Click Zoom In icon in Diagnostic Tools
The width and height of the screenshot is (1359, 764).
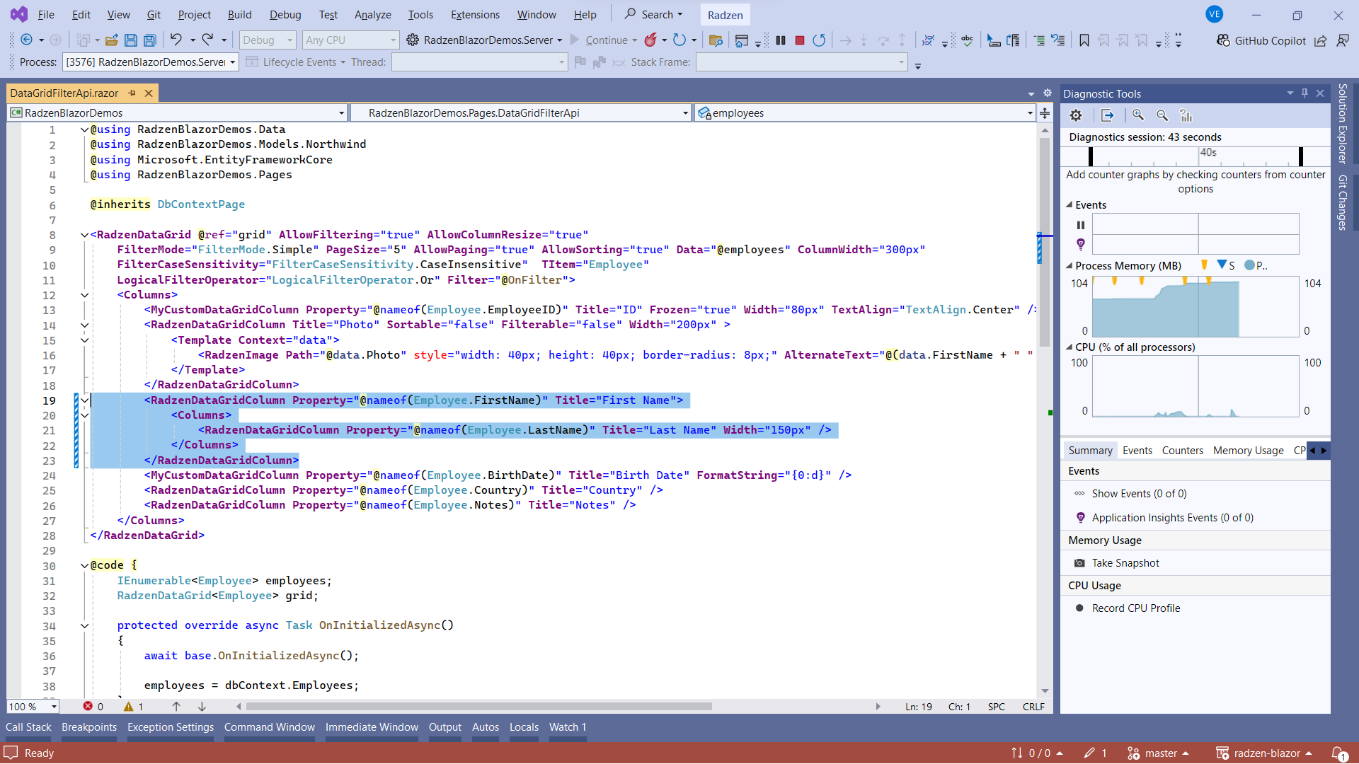click(1138, 115)
